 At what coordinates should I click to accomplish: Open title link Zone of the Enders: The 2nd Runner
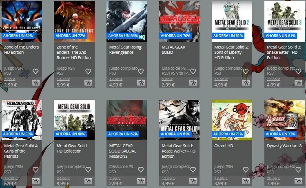(73, 52)
